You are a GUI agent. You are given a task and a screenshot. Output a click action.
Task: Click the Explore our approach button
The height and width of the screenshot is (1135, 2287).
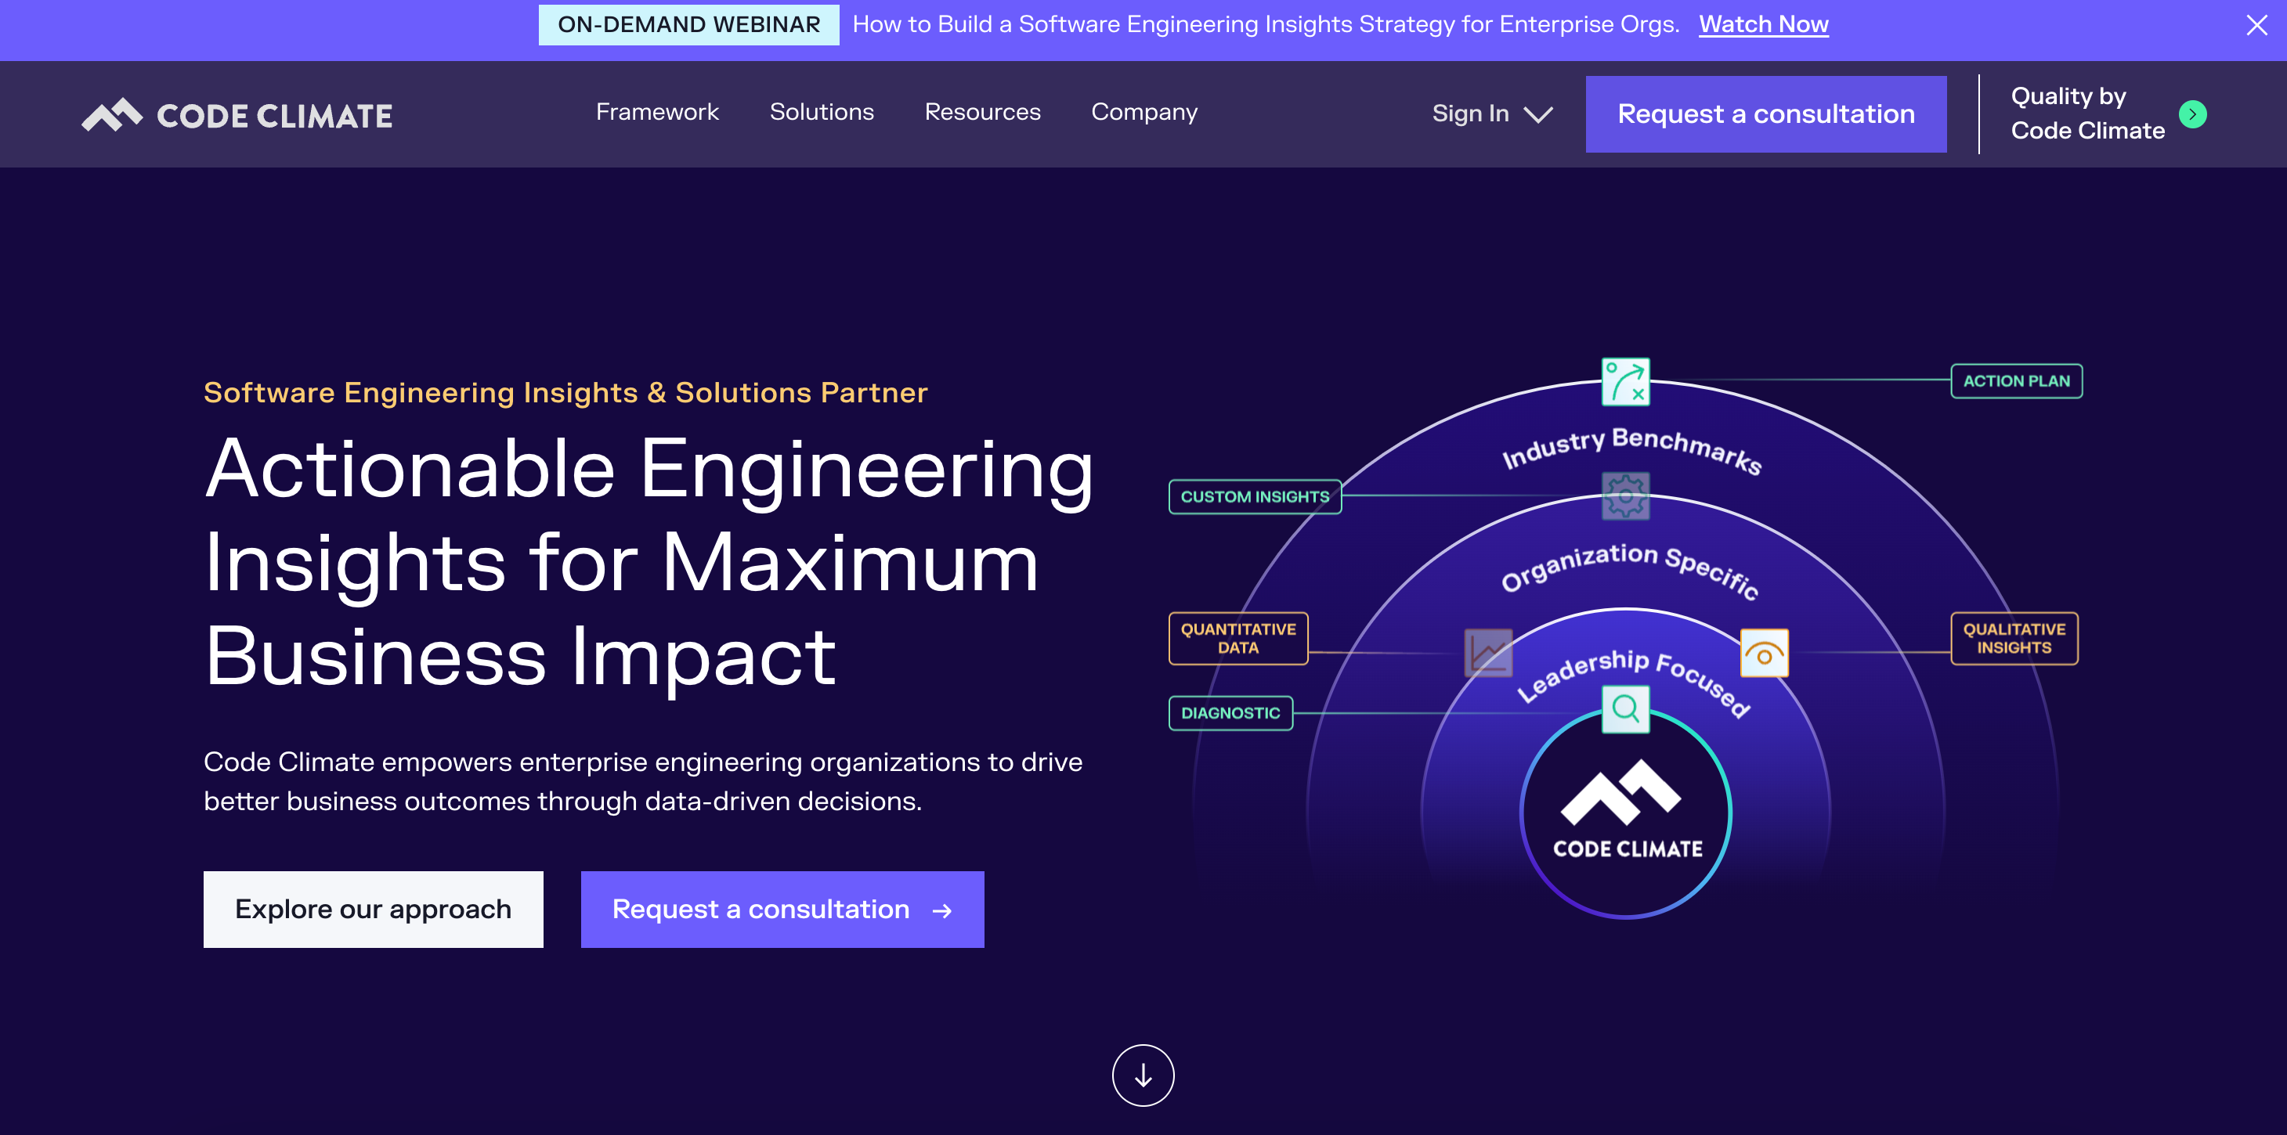point(372,909)
